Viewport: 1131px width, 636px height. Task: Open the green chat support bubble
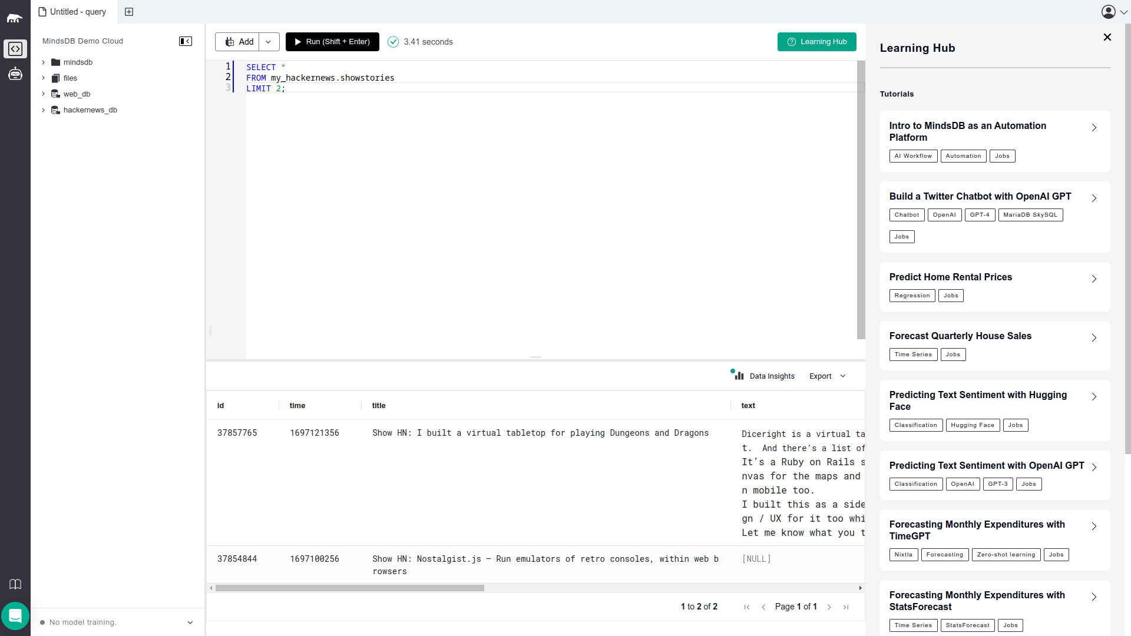[x=15, y=616]
